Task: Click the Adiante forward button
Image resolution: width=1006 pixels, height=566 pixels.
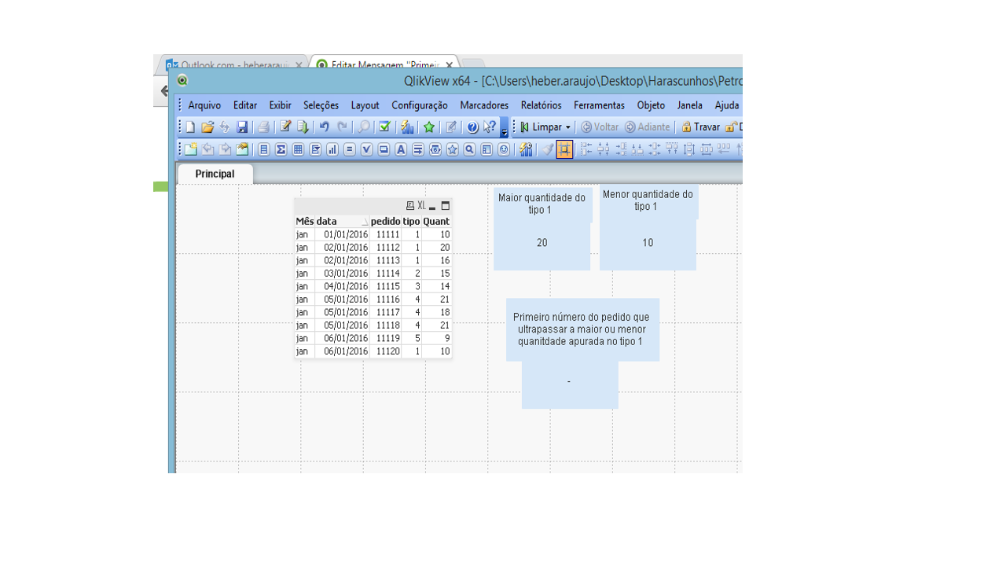Action: click(648, 127)
